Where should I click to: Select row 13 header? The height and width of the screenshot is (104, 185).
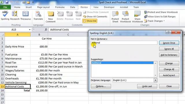(2, 86)
